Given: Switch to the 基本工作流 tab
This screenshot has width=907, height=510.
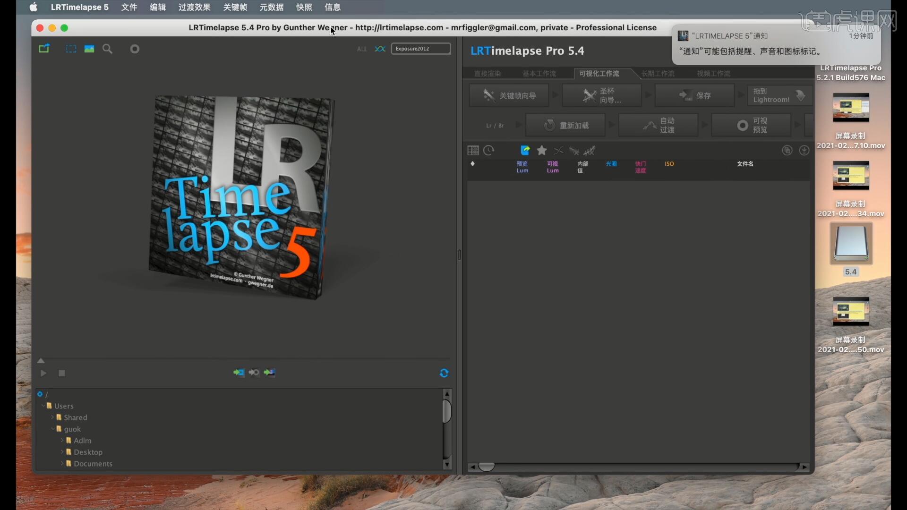Looking at the screenshot, I should click(539, 74).
